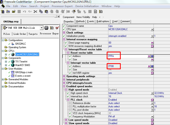Viewport: 170px width, 125px height.
Task: Select GN32App.c:main user module
Action: pyautogui.click(x=24, y=72)
